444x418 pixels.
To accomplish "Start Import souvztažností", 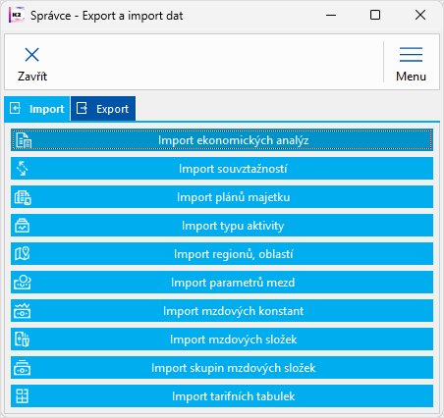I will 222,169.
